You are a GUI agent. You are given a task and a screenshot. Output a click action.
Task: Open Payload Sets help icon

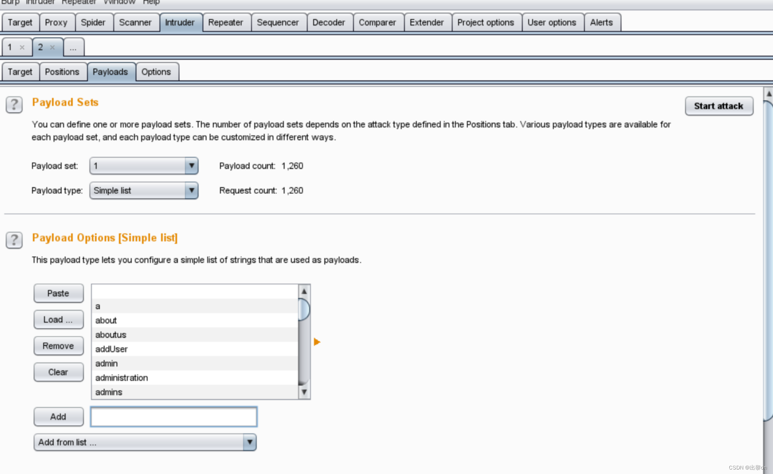click(14, 105)
